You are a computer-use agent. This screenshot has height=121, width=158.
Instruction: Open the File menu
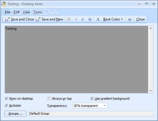(8, 12)
